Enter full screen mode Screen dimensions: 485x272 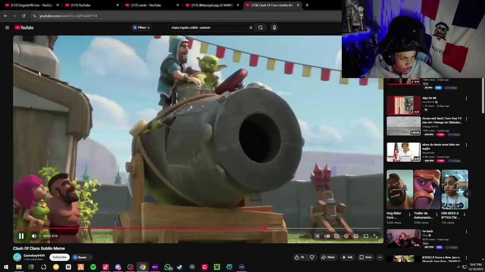click(x=375, y=236)
